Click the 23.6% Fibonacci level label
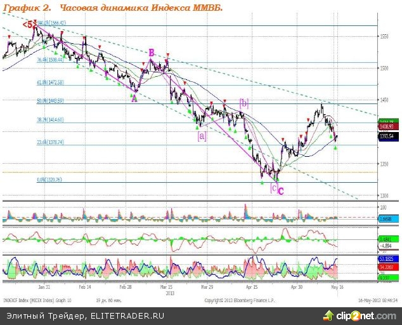The height and width of the screenshot is (325, 402). click(51, 143)
